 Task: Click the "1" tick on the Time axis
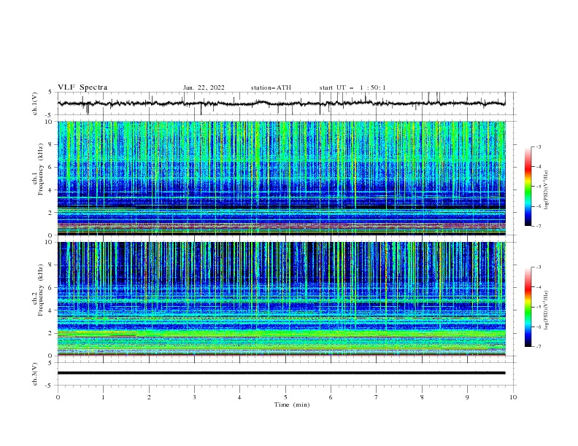[x=103, y=397]
